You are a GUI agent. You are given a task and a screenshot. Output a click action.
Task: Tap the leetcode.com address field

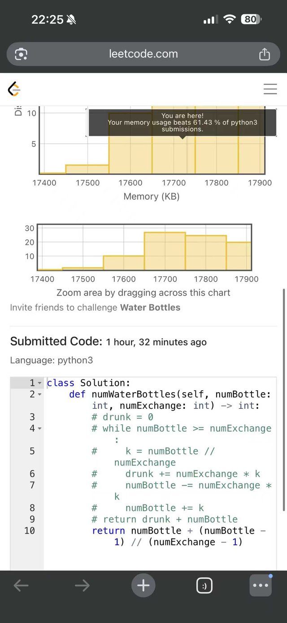(x=143, y=54)
